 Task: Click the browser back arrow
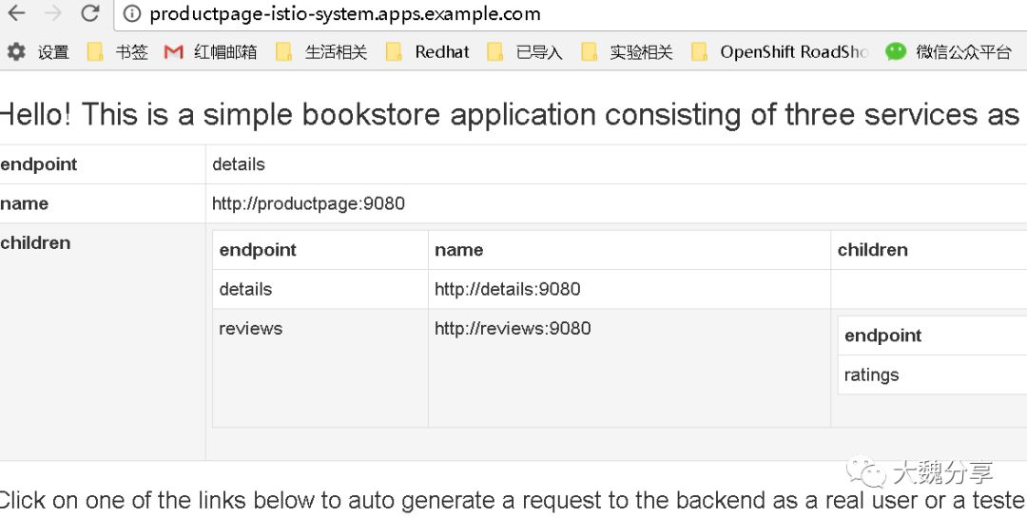(x=17, y=13)
